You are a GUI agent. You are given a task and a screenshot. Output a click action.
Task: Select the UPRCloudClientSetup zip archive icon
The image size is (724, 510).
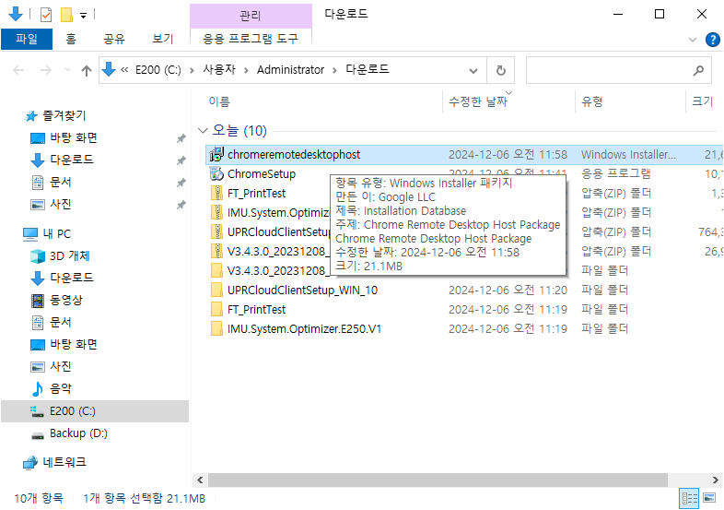click(x=216, y=232)
